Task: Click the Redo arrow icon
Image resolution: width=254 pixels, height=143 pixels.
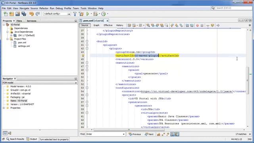Action: (38, 14)
